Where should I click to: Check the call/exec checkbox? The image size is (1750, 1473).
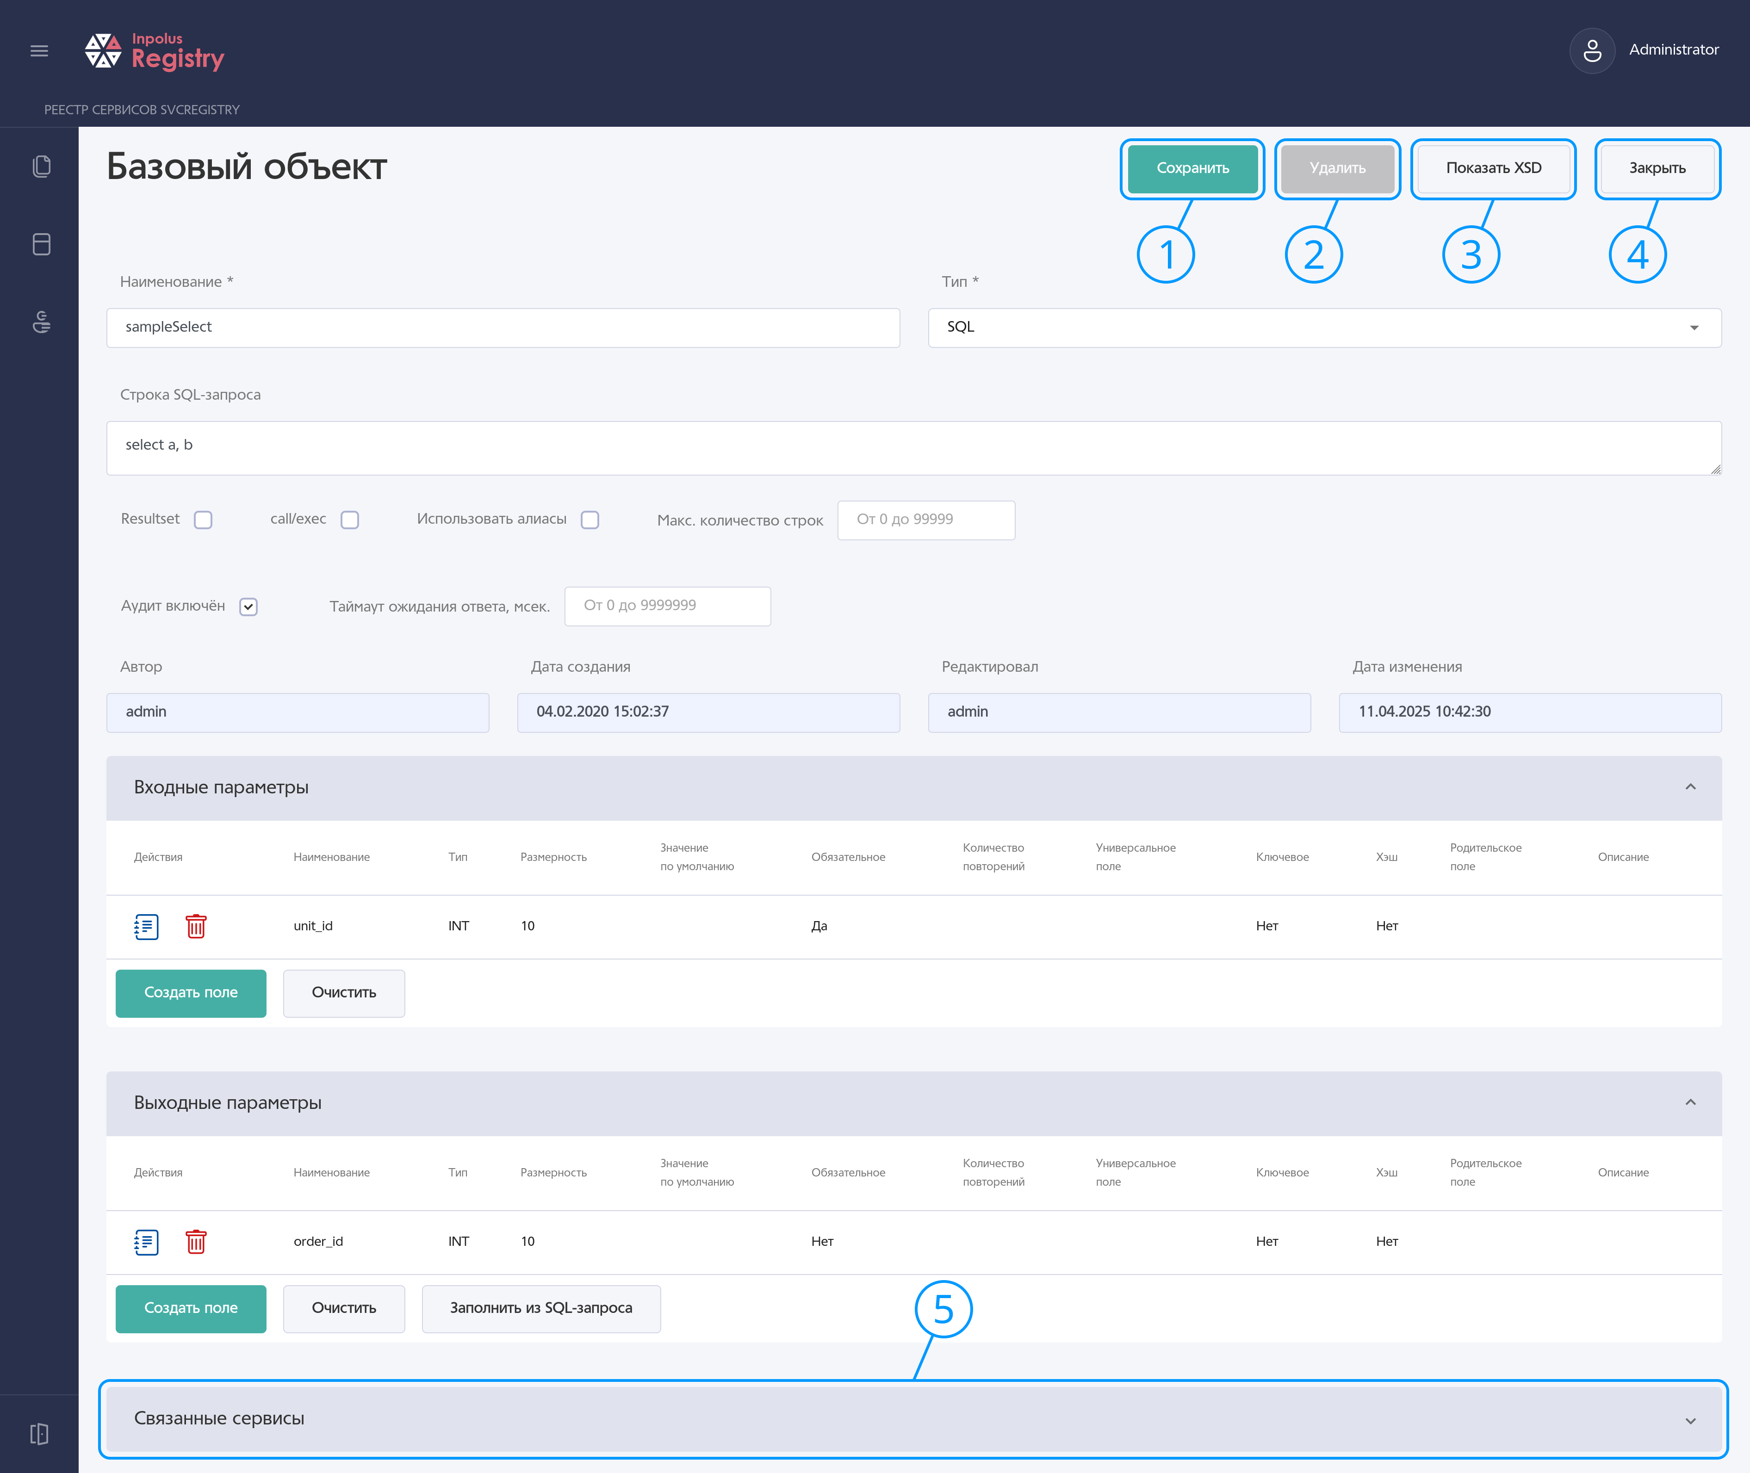350,520
